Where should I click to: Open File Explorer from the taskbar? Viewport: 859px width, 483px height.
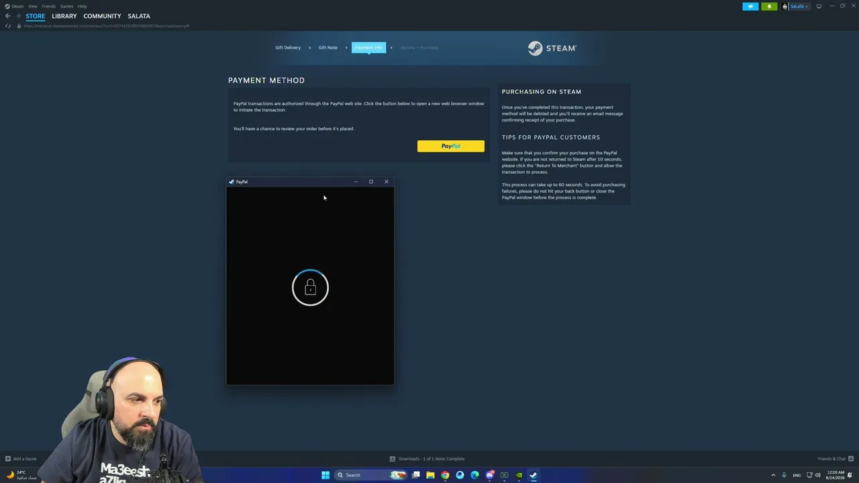[x=430, y=475]
